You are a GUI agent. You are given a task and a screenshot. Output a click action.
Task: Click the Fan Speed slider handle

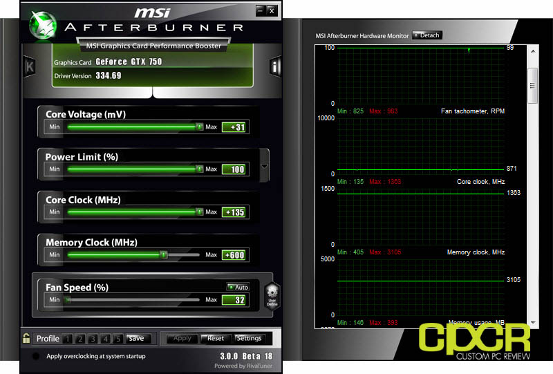pos(68,299)
